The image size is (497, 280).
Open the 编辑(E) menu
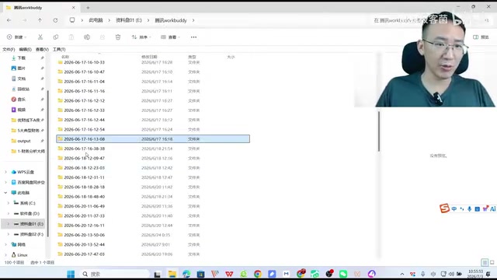pos(25,49)
